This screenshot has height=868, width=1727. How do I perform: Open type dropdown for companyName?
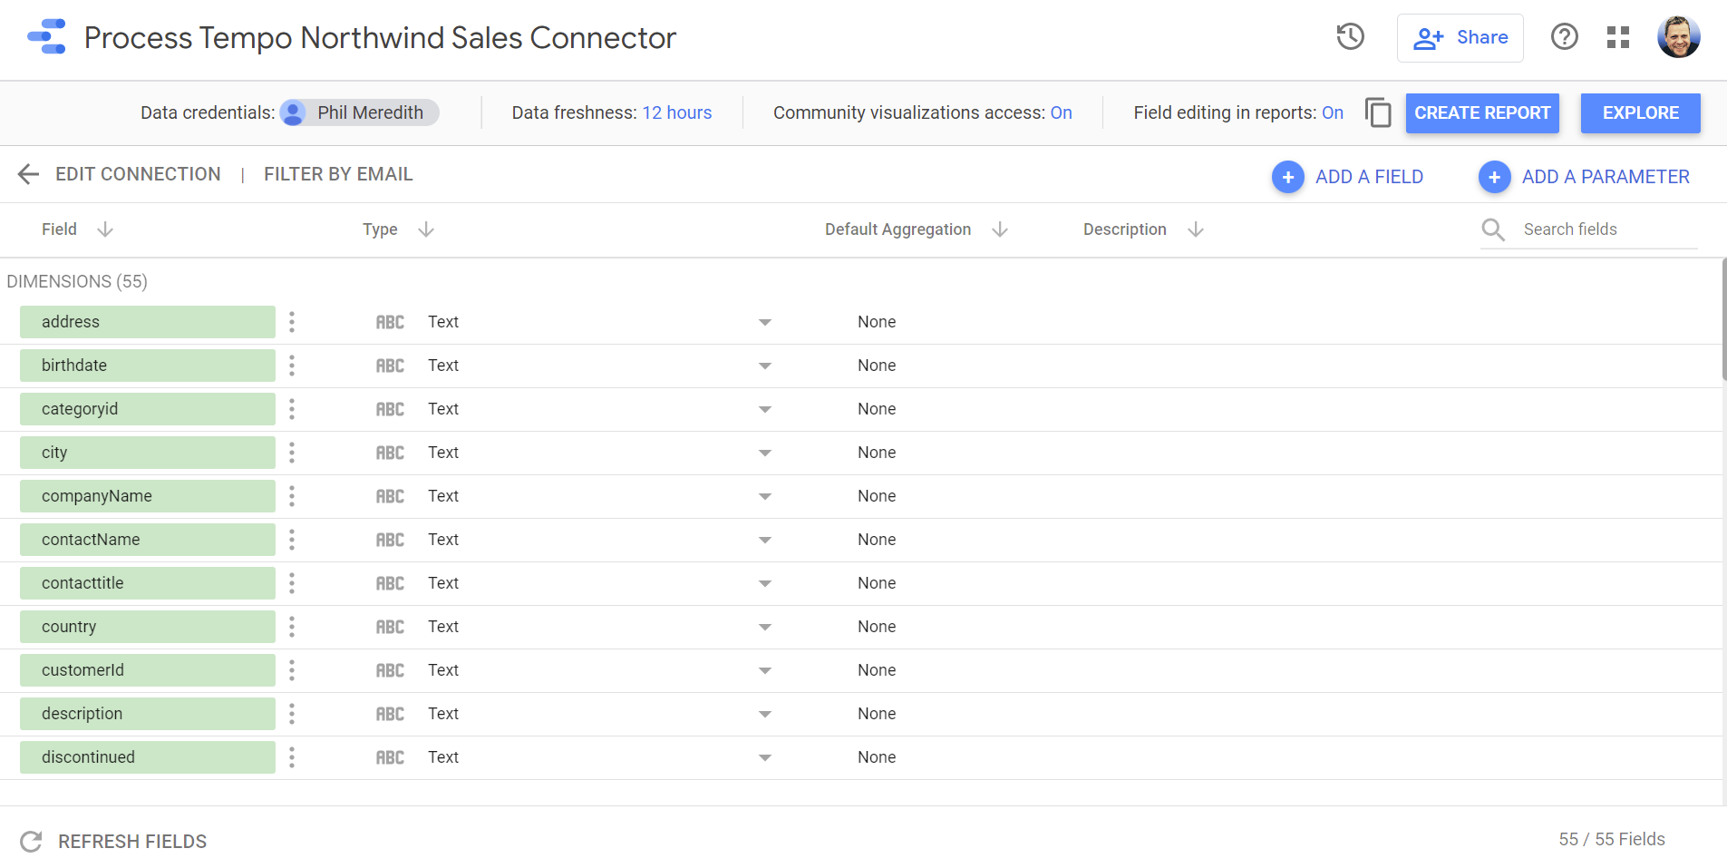[x=765, y=497]
